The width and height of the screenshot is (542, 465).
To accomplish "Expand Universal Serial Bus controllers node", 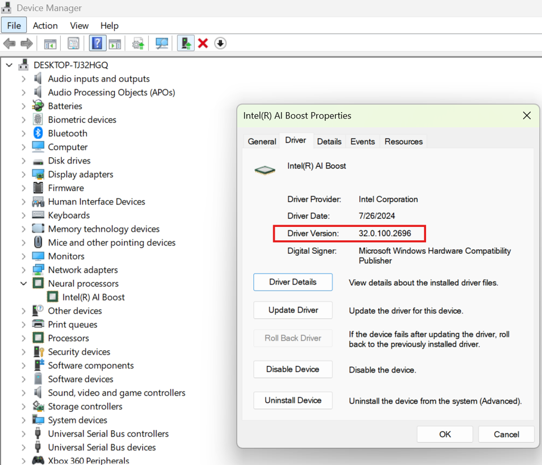I will pos(24,434).
